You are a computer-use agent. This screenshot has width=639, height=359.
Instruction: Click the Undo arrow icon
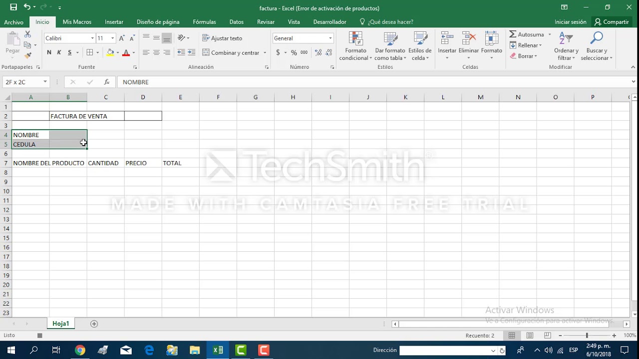[x=27, y=7]
